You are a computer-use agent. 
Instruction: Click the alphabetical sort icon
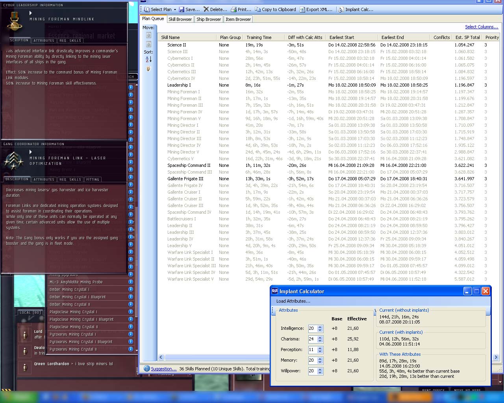(x=148, y=59)
